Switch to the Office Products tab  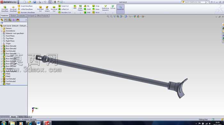43,16
